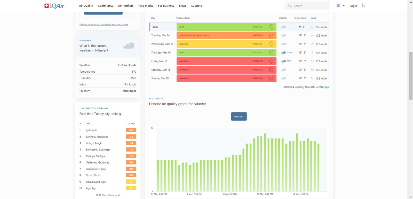
Task: Toggle the HOURLY graph button
Action: tap(239, 117)
